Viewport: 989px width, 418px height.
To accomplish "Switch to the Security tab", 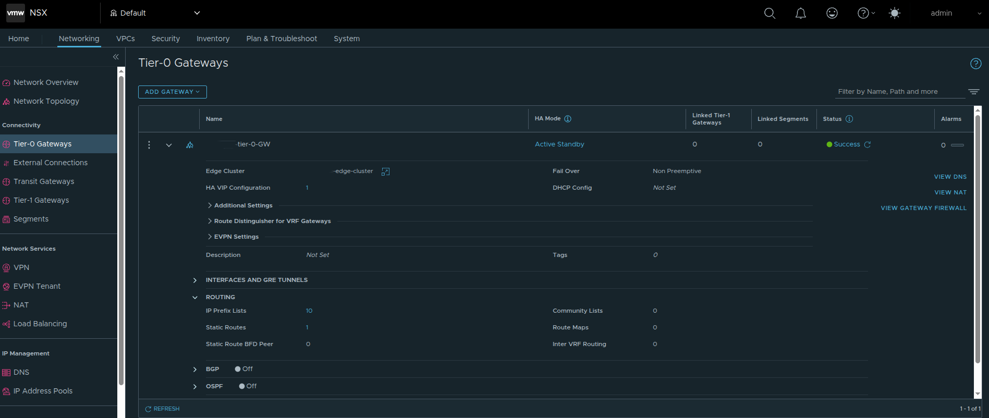I will [166, 39].
